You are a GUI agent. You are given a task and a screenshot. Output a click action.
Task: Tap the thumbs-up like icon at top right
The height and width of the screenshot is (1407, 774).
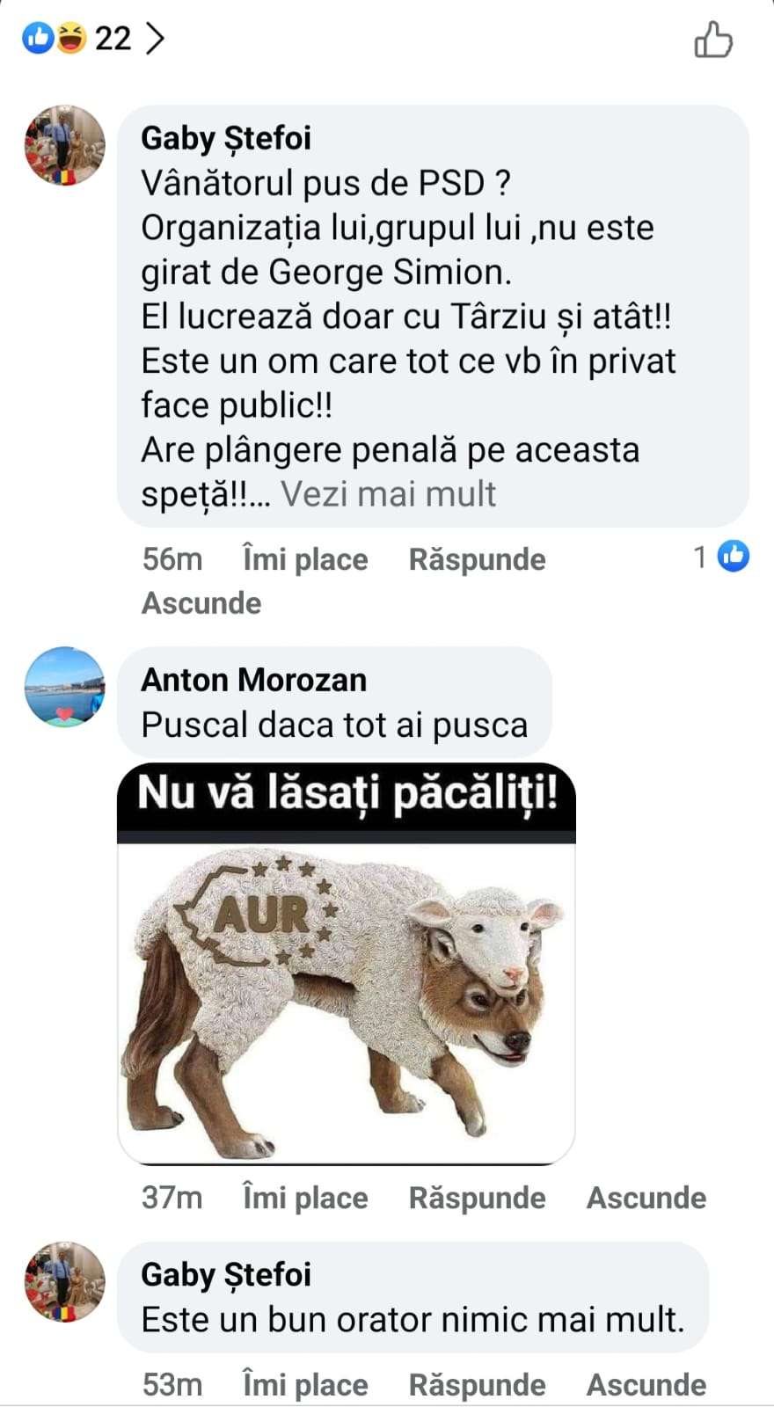[713, 40]
